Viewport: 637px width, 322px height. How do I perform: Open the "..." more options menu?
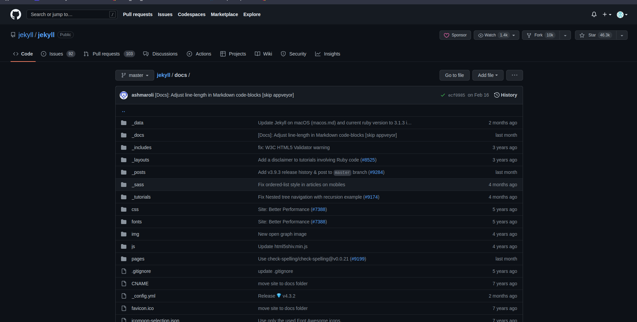click(x=514, y=75)
